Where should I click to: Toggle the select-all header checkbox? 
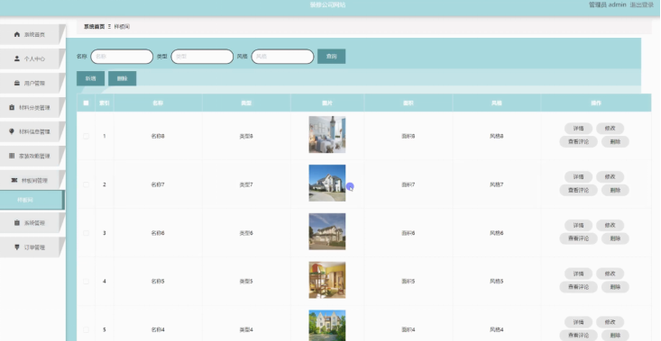click(x=86, y=103)
